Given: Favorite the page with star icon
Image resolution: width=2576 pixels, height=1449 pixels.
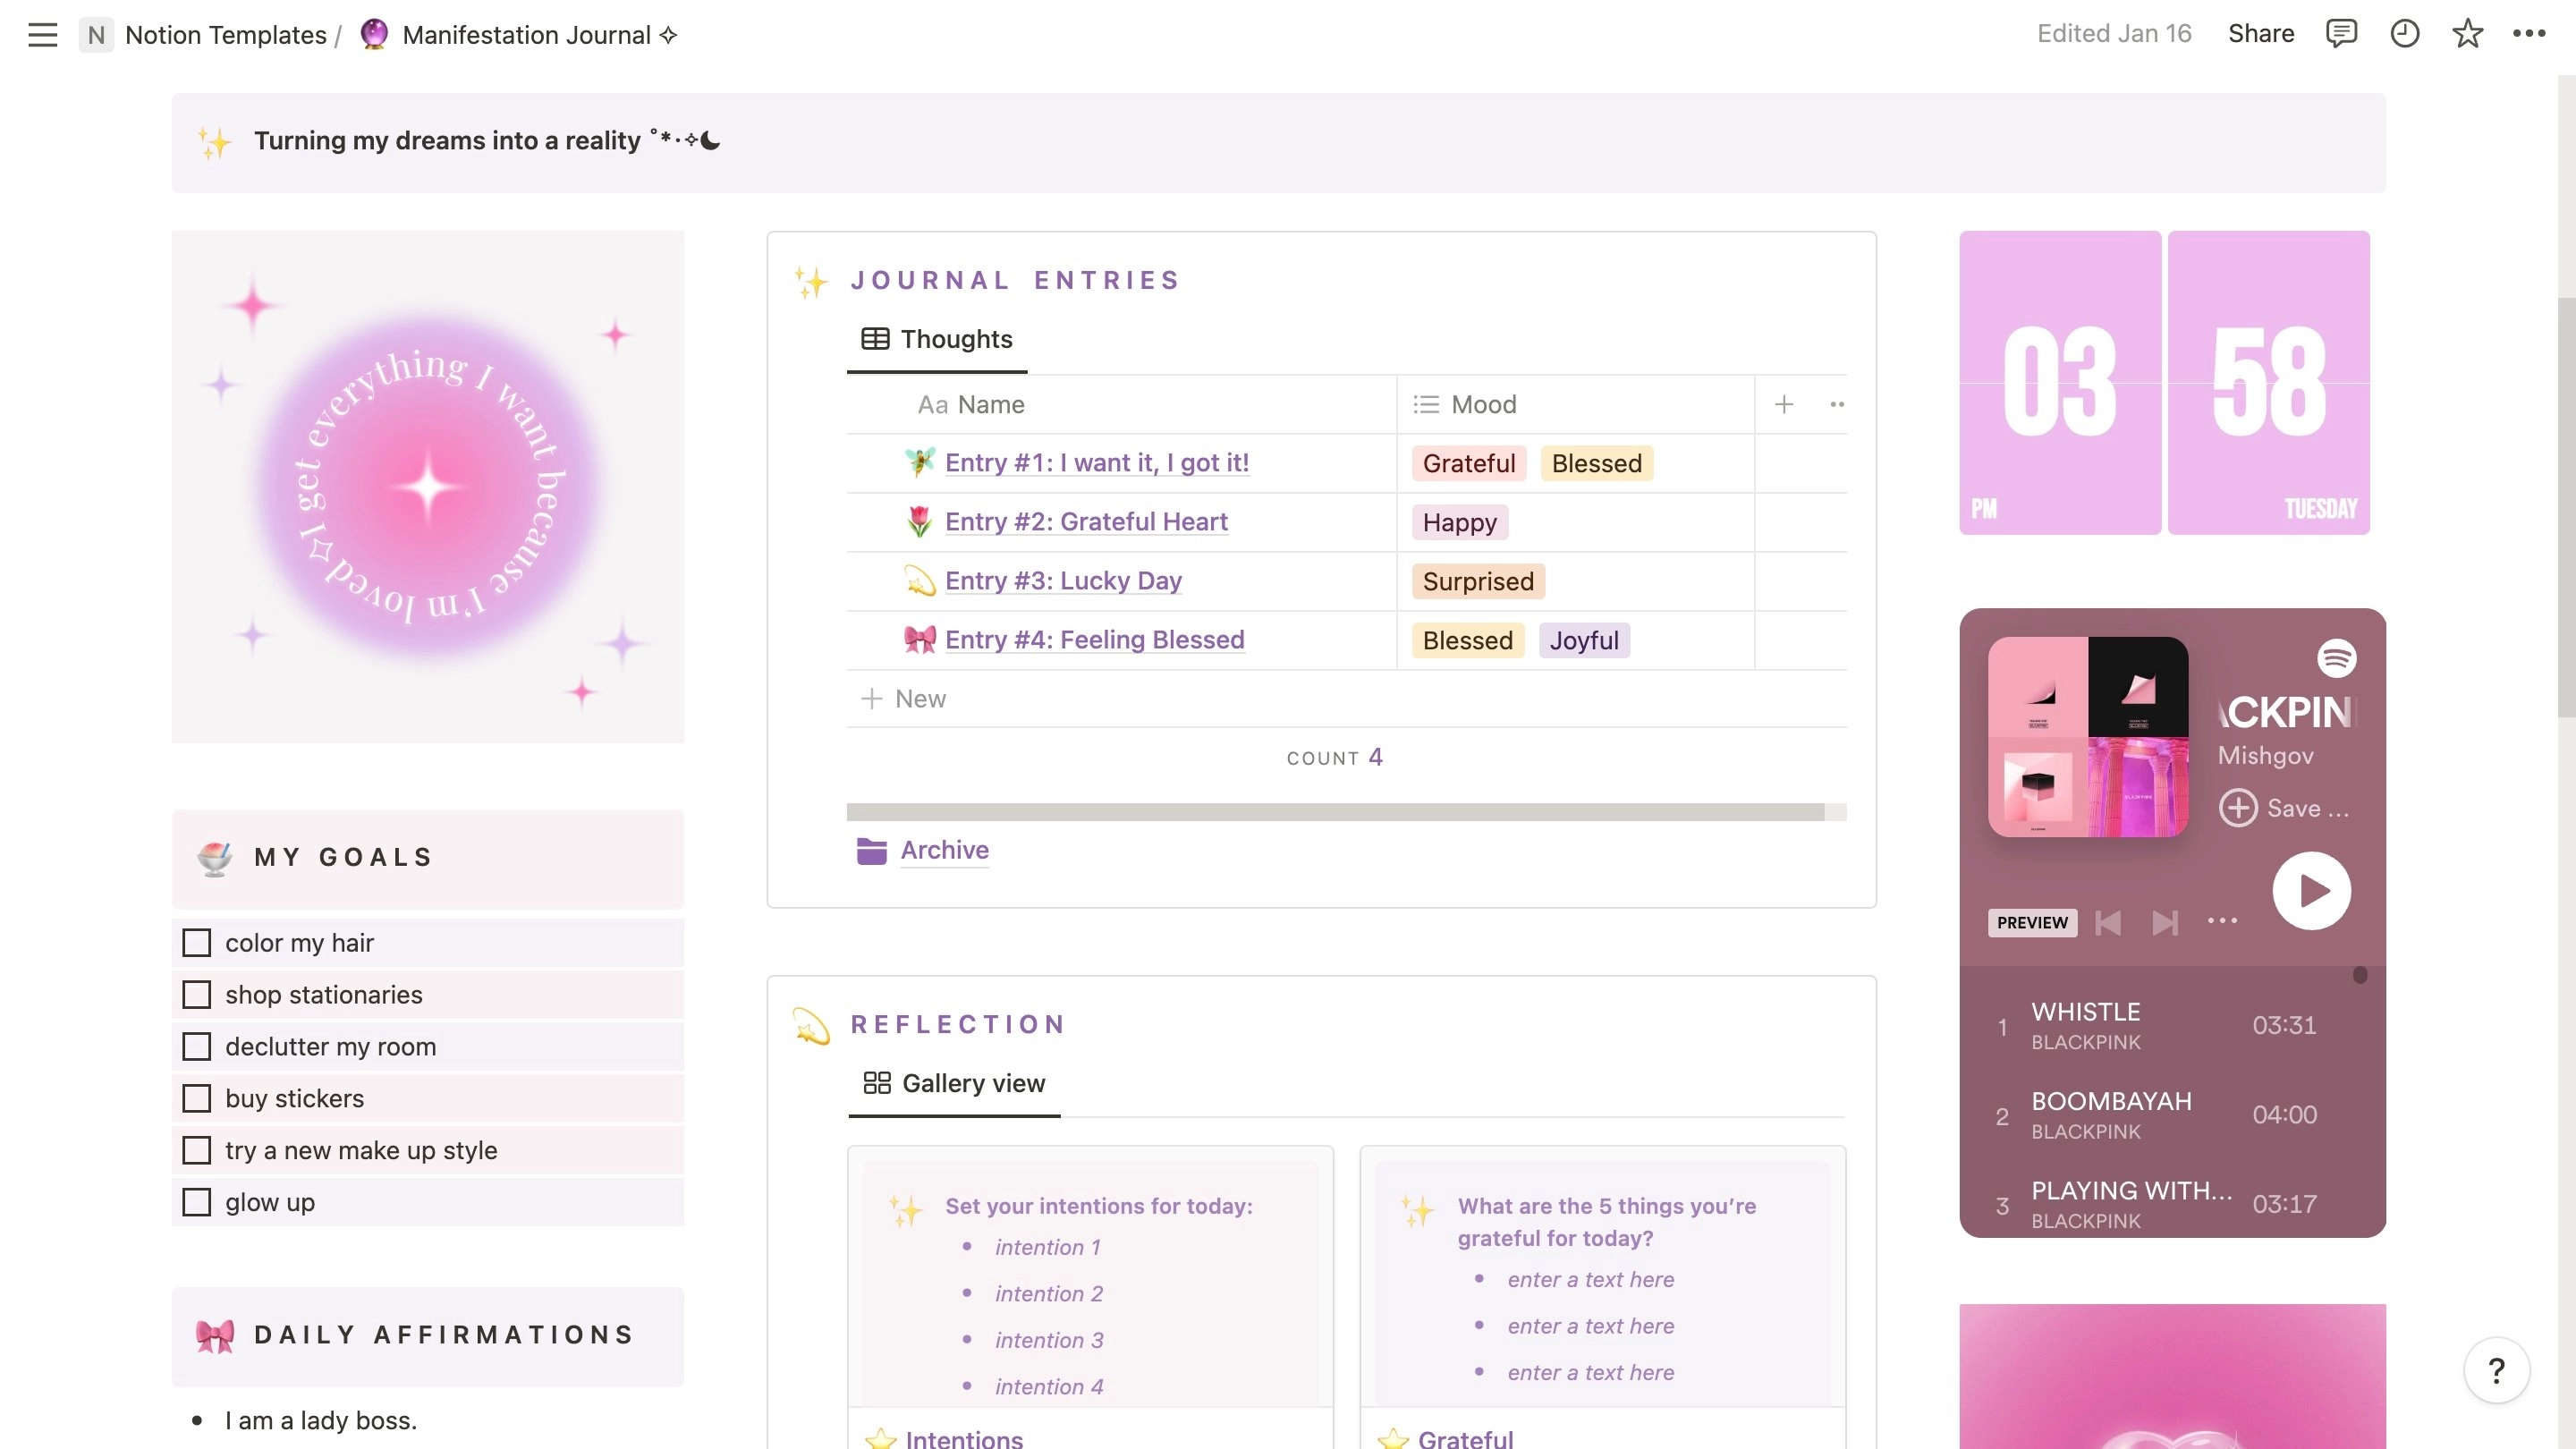Looking at the screenshot, I should pos(2467,34).
